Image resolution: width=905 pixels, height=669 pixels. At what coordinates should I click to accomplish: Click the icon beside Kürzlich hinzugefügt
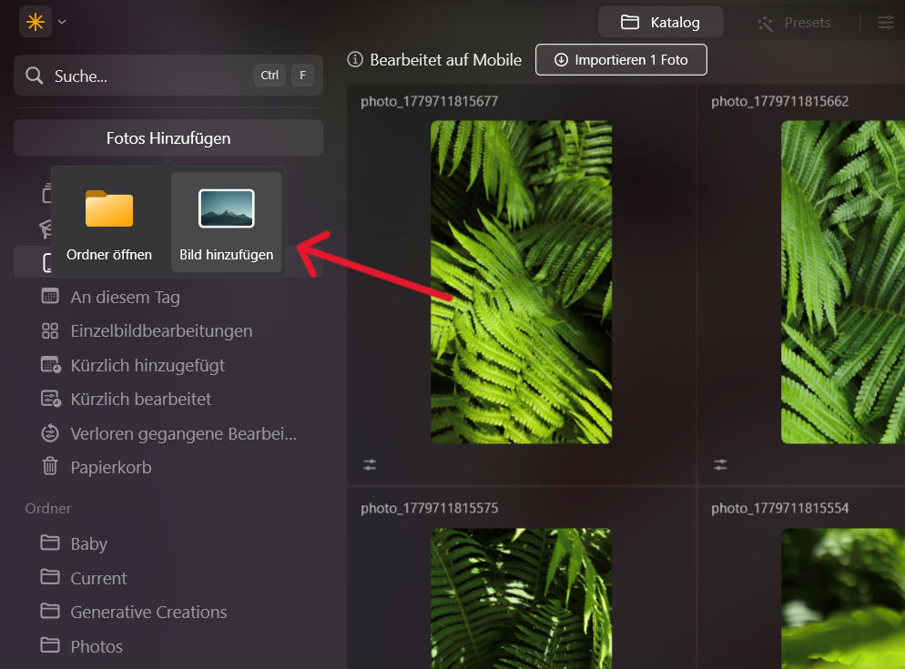(x=51, y=365)
